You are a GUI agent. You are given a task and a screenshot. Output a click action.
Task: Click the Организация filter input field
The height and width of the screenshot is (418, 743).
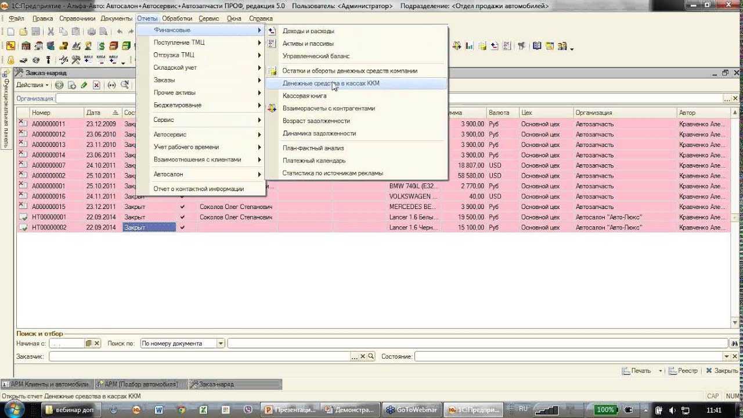click(389, 99)
